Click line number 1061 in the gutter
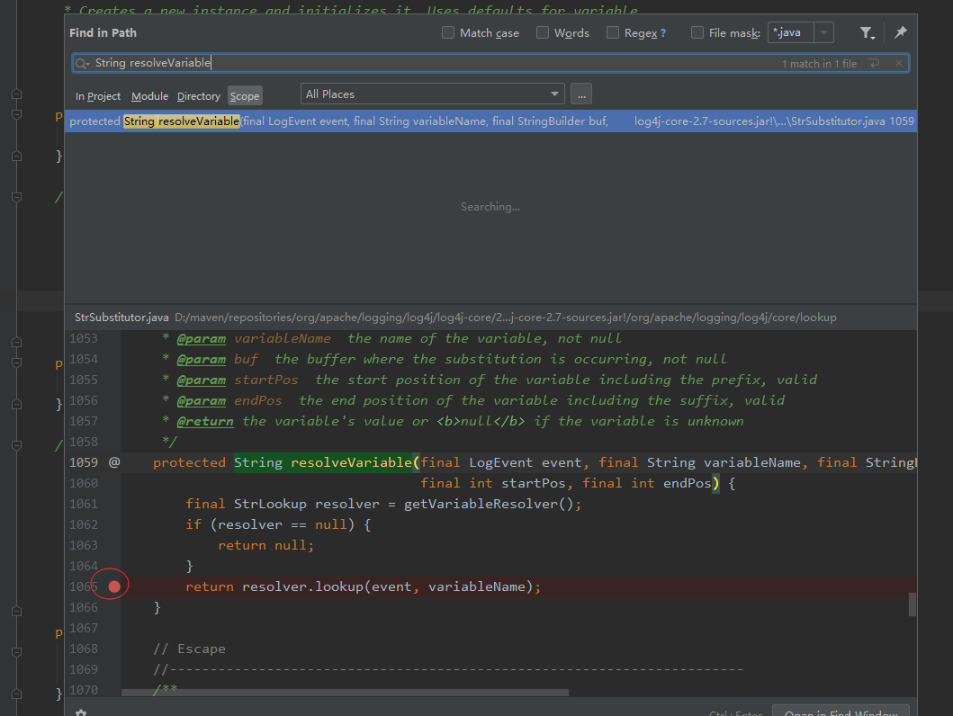 (84, 504)
